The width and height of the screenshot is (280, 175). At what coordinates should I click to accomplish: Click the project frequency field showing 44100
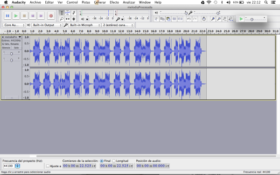[x=9, y=166]
